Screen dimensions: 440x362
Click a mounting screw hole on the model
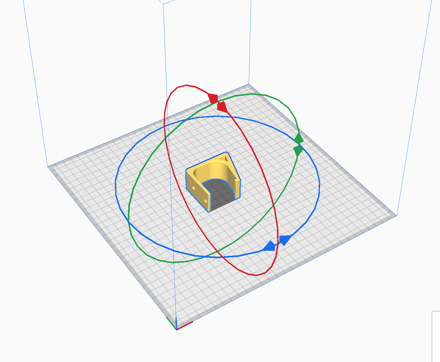coord(194,188)
